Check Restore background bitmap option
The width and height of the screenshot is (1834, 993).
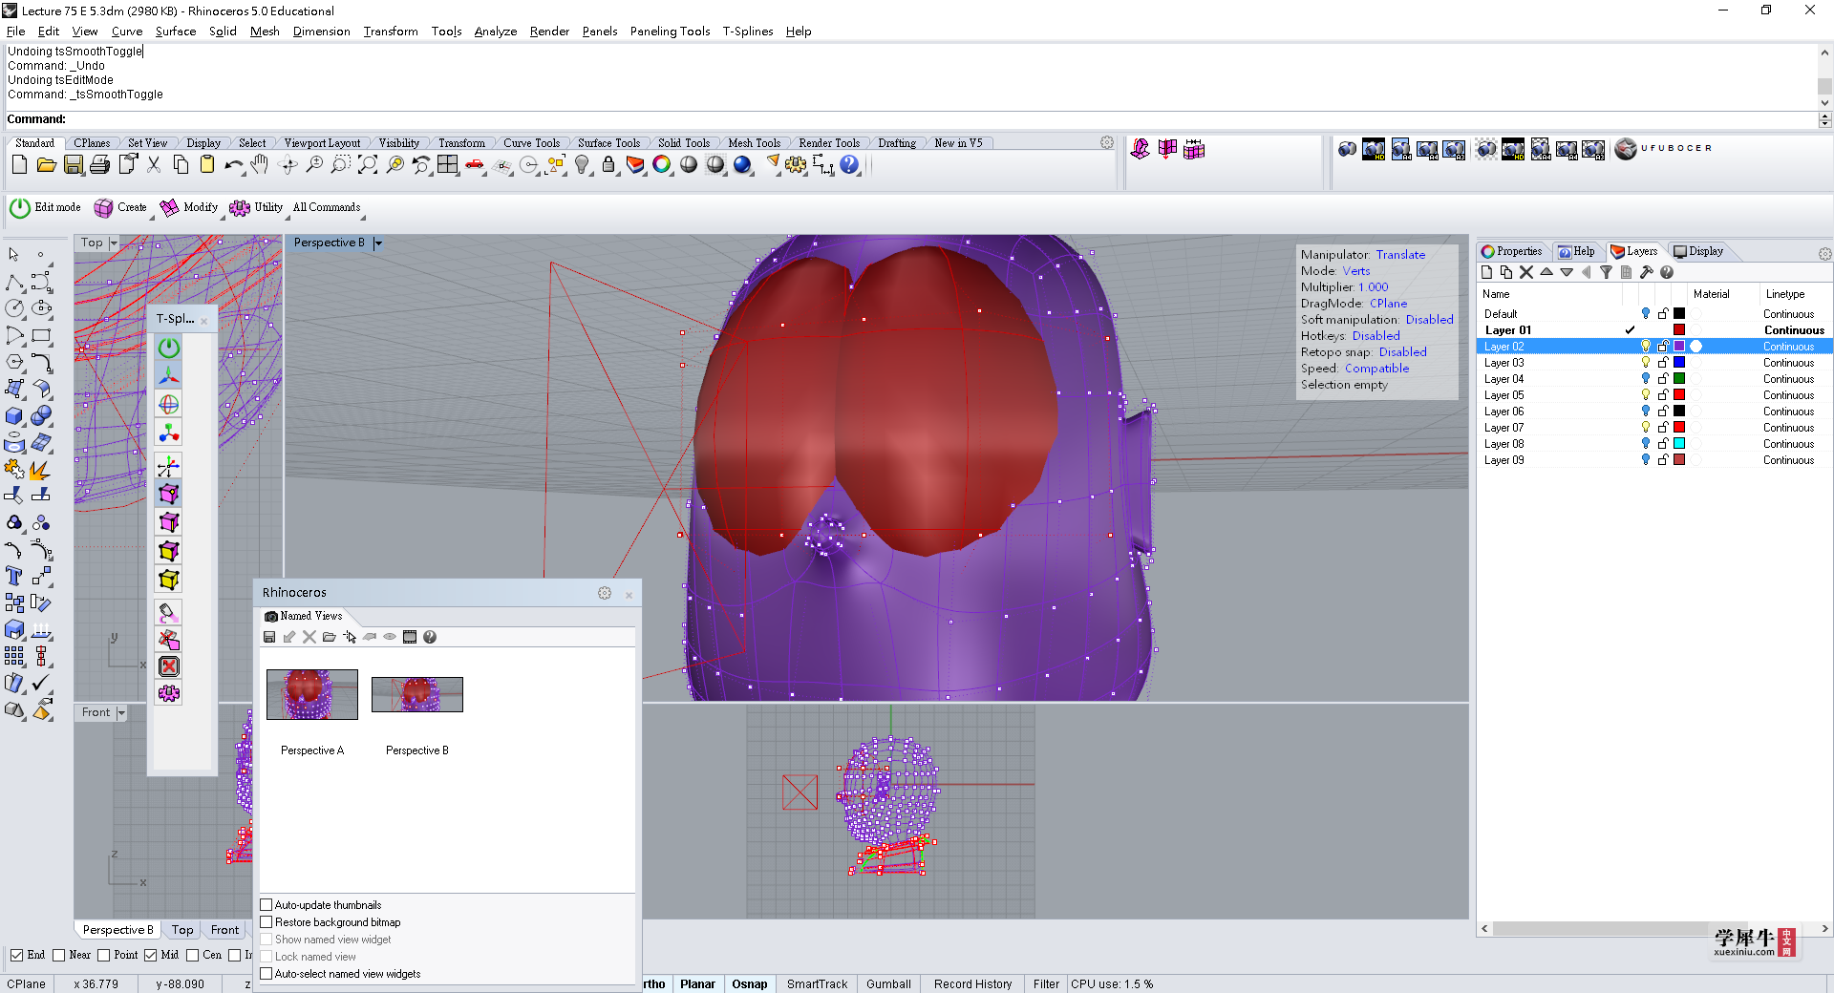click(x=267, y=922)
